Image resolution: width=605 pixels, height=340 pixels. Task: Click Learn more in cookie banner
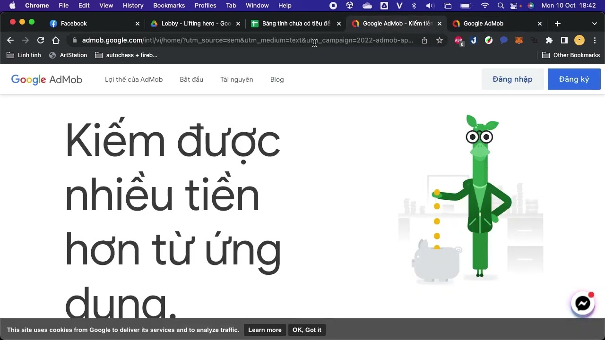[265, 330]
